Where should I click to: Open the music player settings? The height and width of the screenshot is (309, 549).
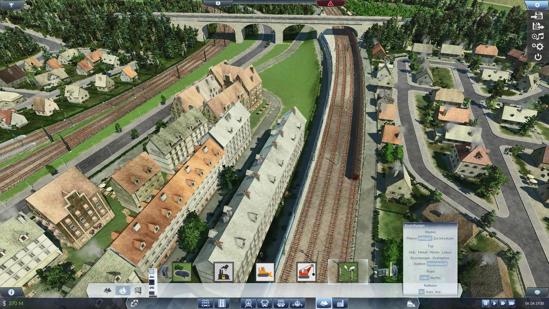pos(538,36)
